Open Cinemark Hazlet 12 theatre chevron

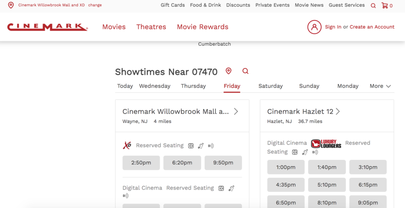[x=337, y=111]
